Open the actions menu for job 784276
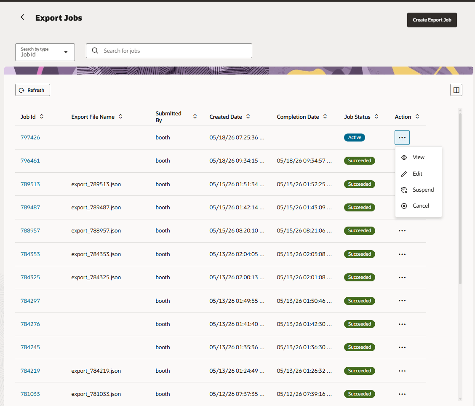 402,324
